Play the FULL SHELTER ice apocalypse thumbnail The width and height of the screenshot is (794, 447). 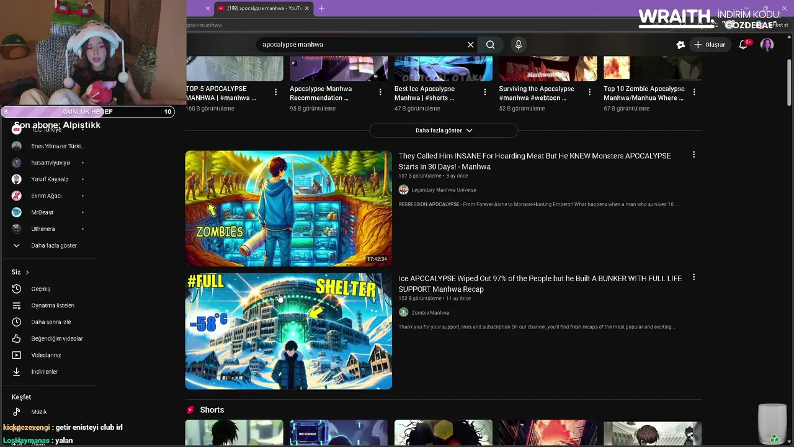pyautogui.click(x=288, y=331)
